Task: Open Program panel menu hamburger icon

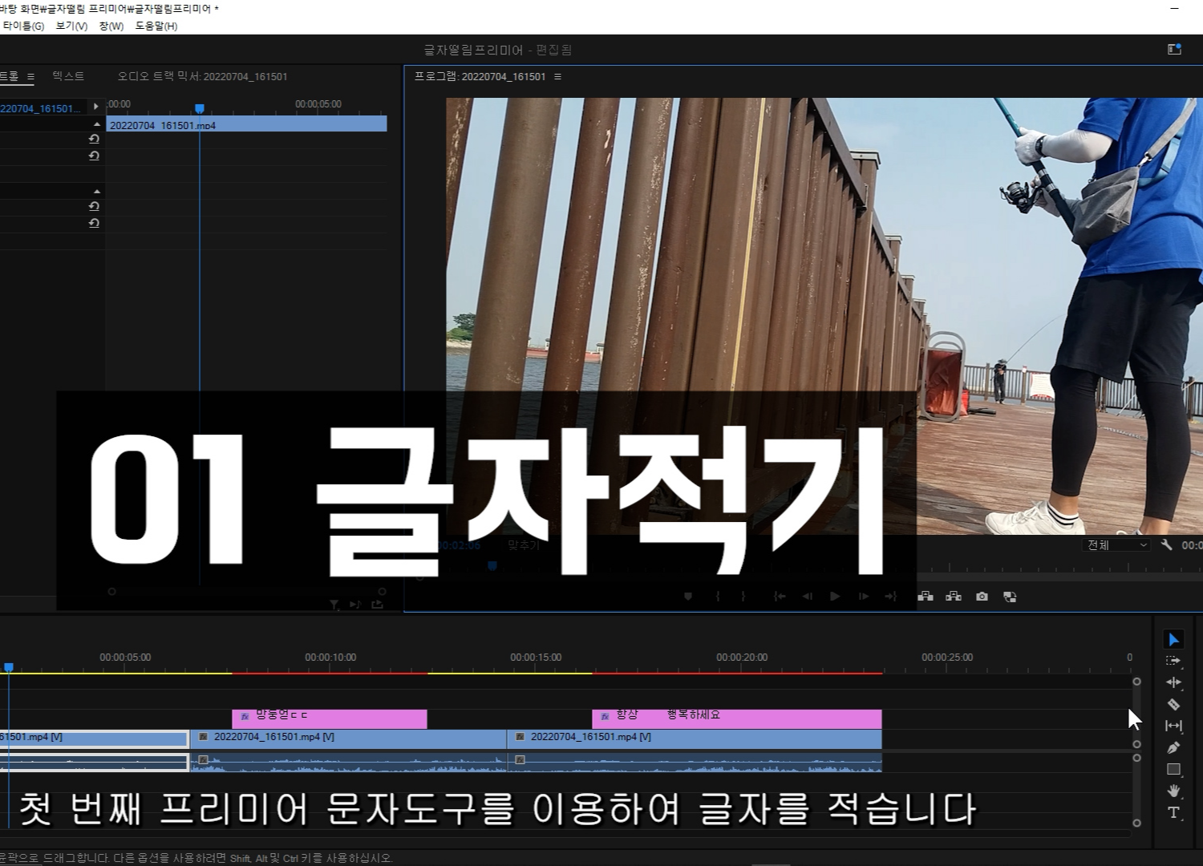Action: click(x=557, y=77)
